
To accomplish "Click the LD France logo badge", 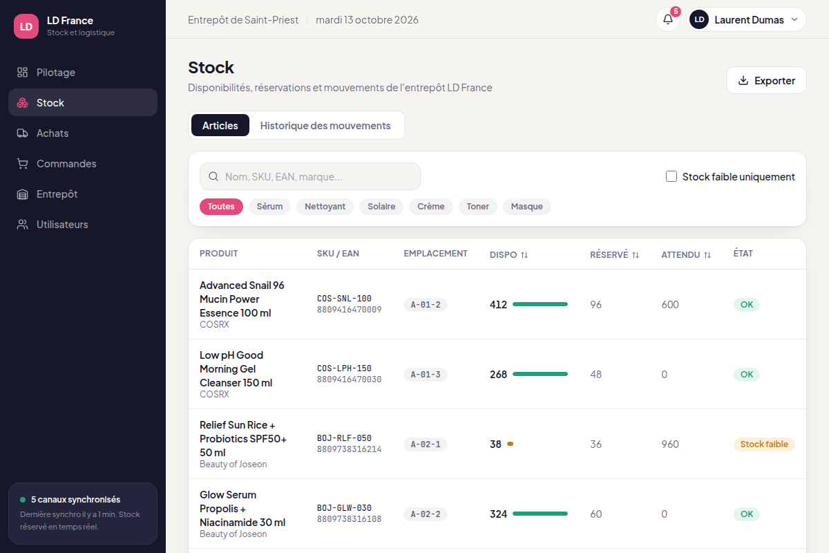I will tap(26, 26).
